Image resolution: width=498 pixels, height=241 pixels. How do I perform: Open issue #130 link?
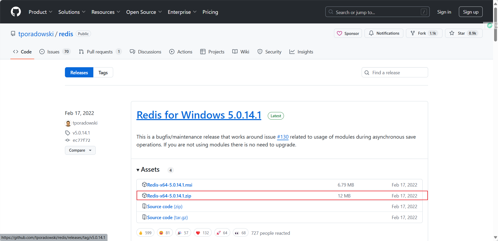click(283, 137)
